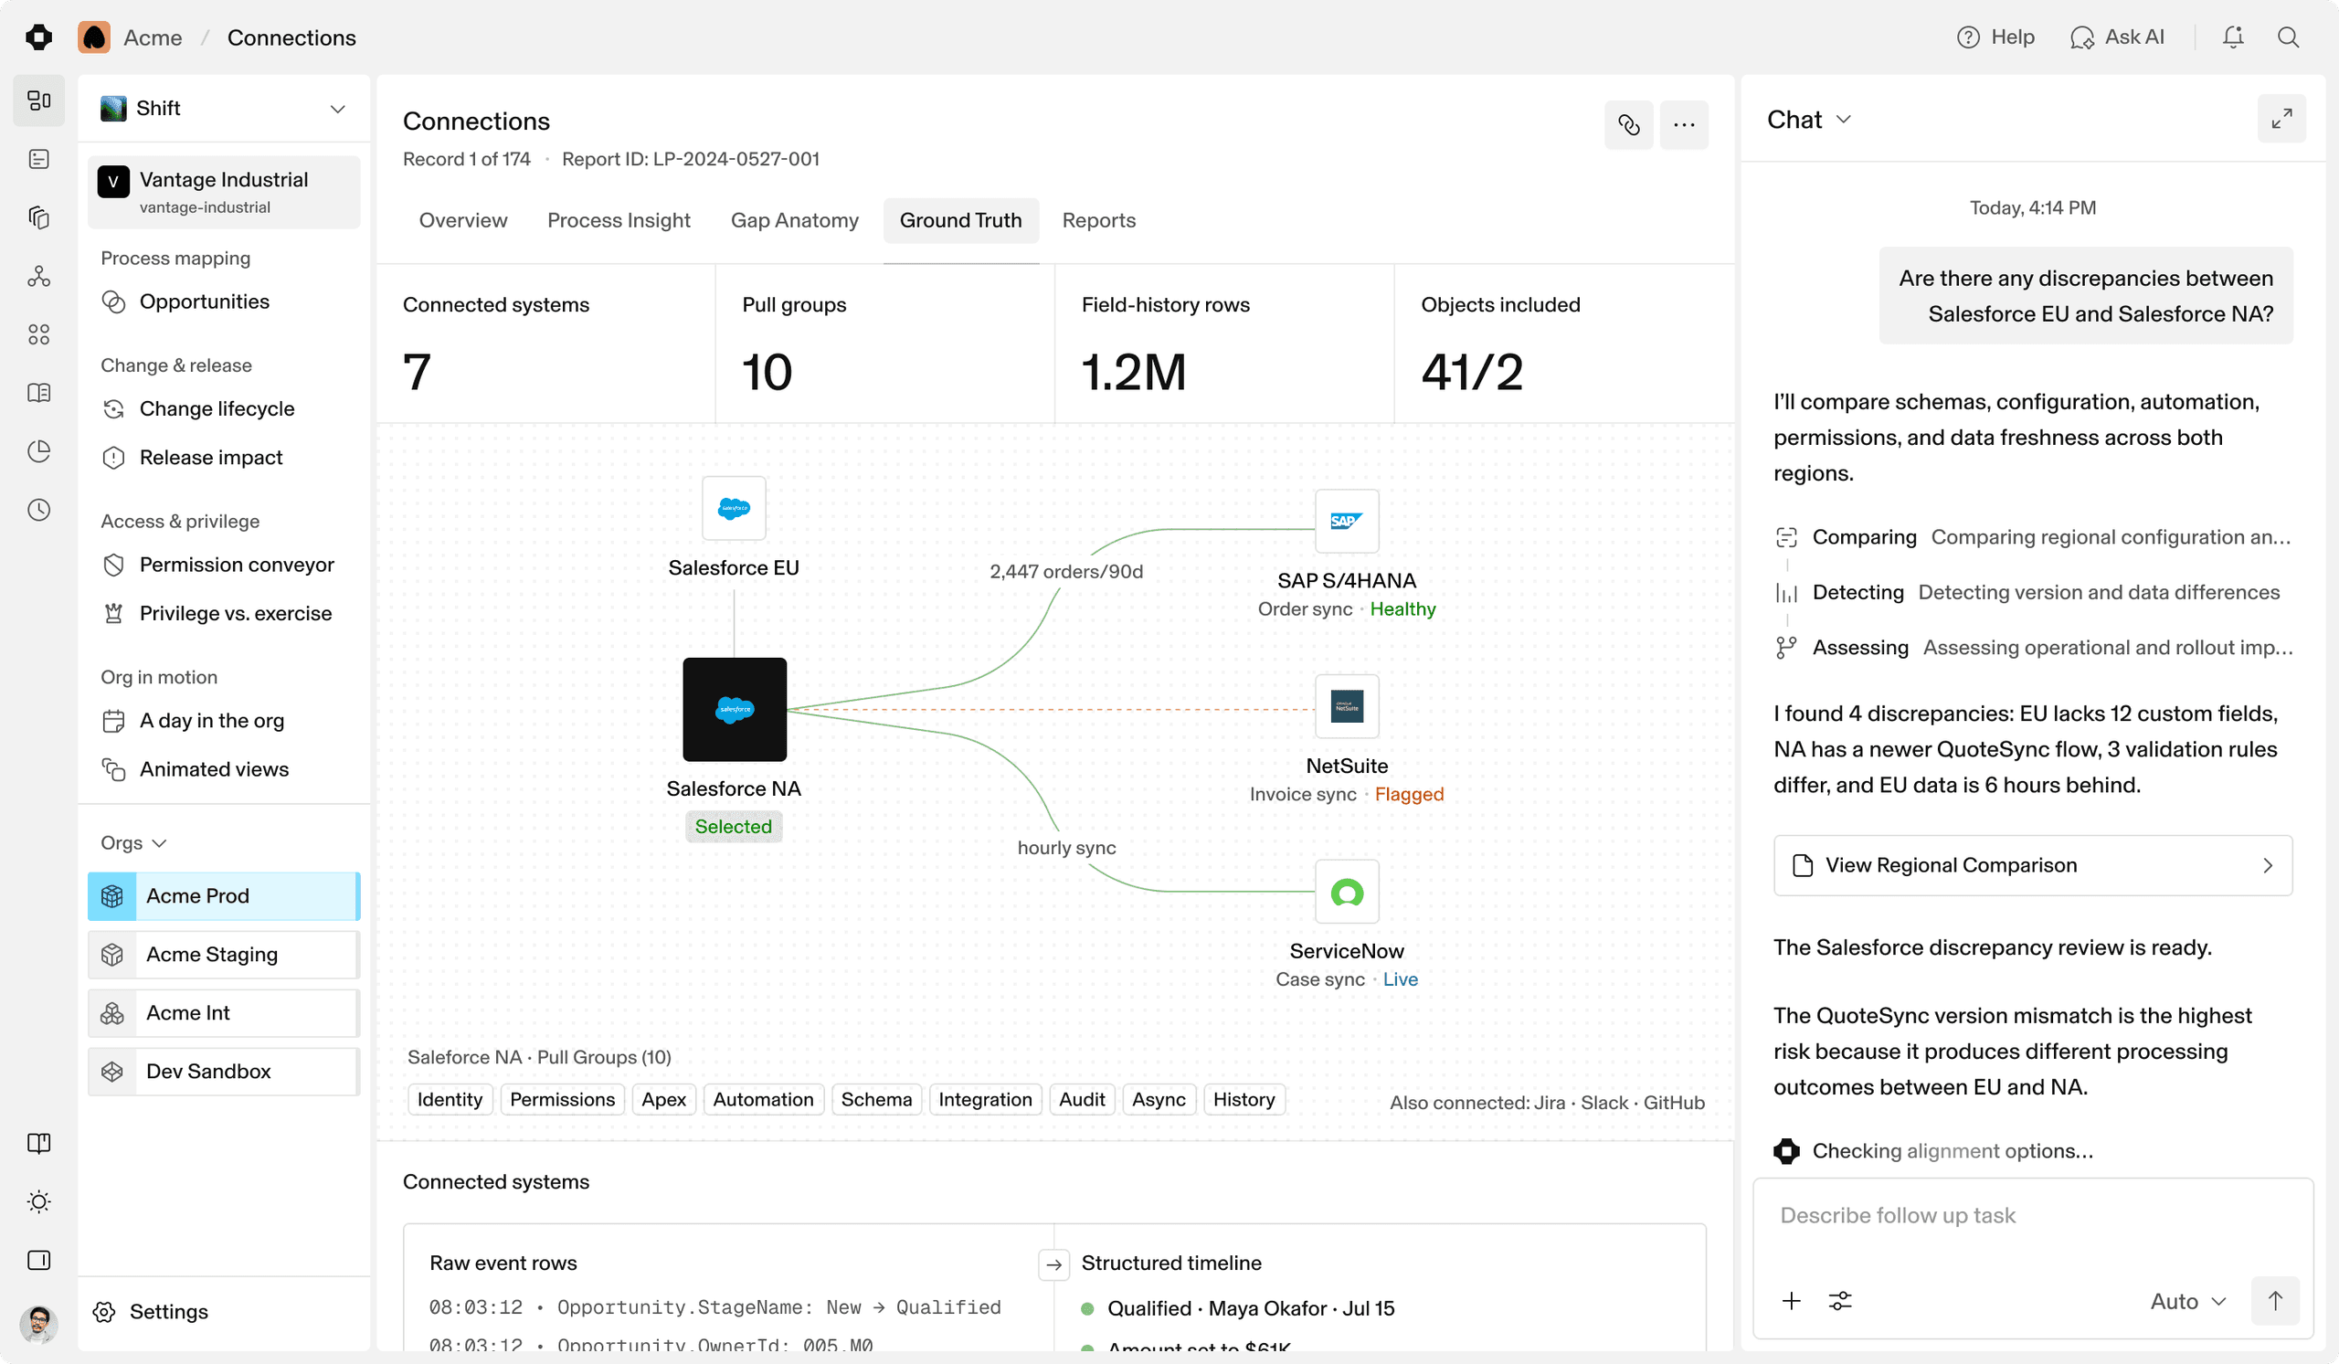
Task: Click the Integration pull group chip
Action: click(x=985, y=1100)
